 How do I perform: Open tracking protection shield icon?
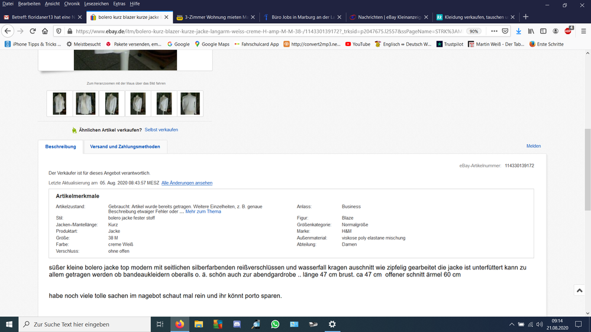(x=59, y=31)
